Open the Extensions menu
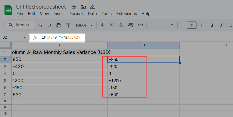The width and height of the screenshot is (233, 117). [127, 14]
